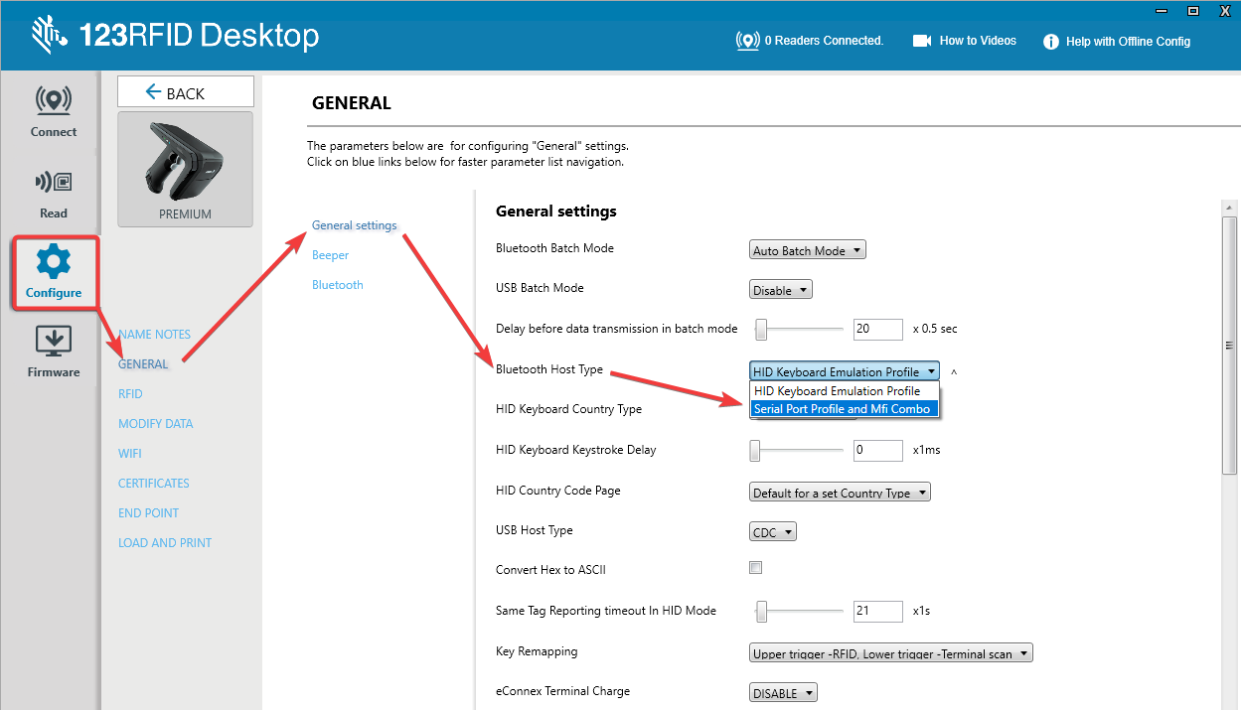Select the Configure gear icon
This screenshot has width=1241, height=710.
point(53,262)
